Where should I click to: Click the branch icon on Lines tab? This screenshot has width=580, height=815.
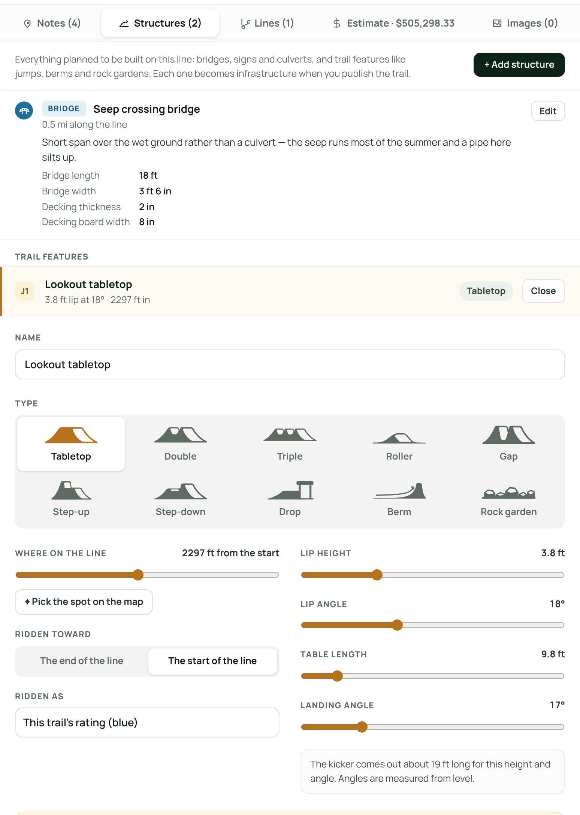(x=245, y=24)
